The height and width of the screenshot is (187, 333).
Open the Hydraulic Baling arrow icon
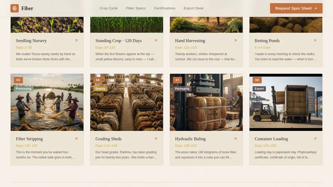click(235, 139)
